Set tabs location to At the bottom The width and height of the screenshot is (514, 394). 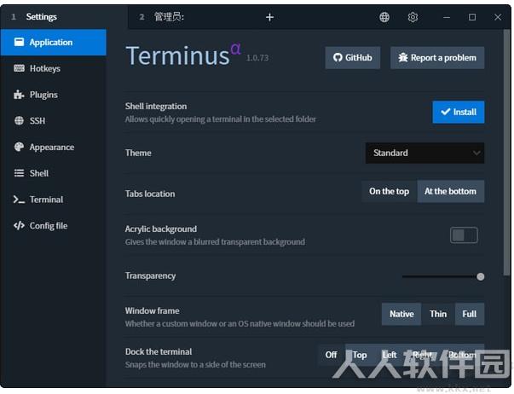click(450, 191)
